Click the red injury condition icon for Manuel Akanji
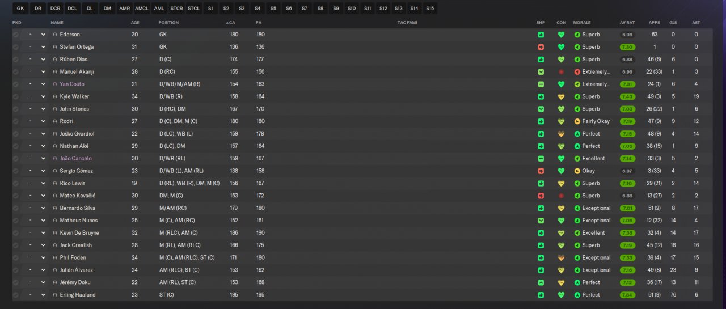Viewport: 726px width, 309px height. point(561,72)
